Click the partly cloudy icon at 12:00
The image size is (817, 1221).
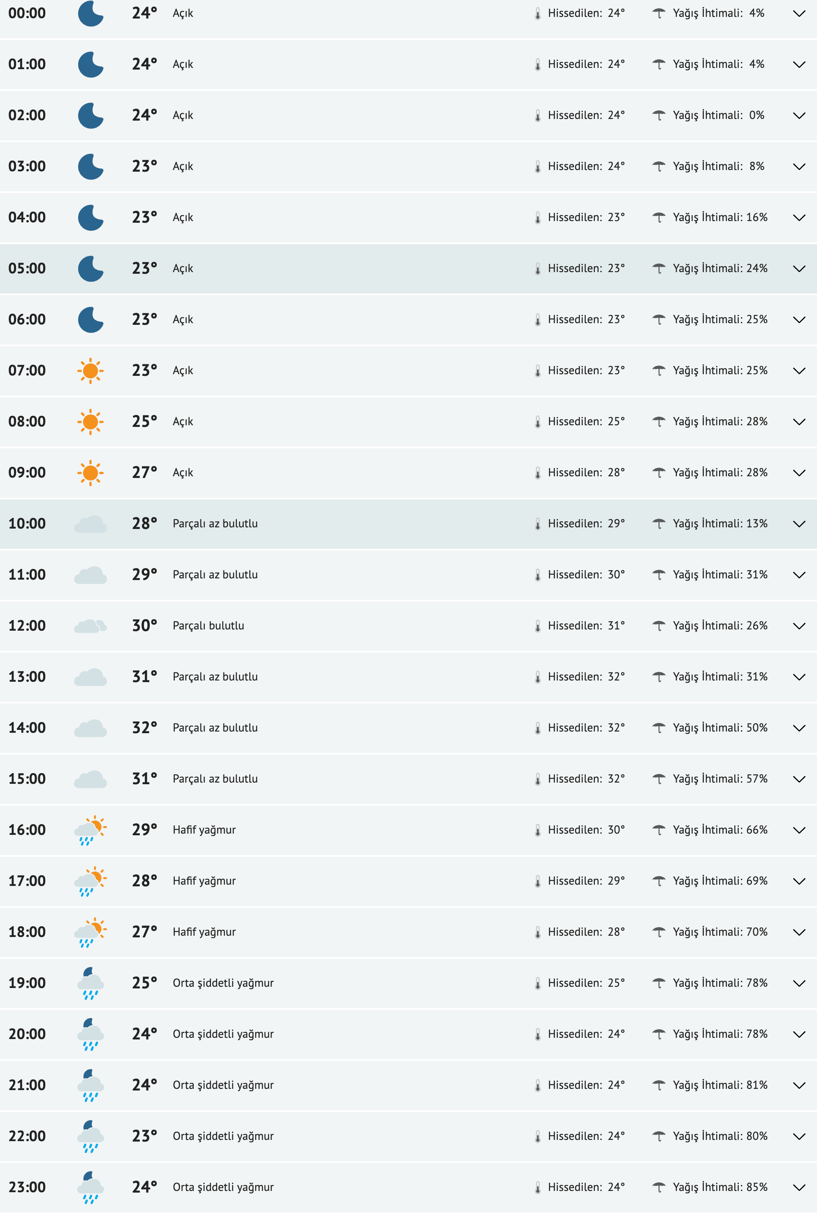(90, 626)
